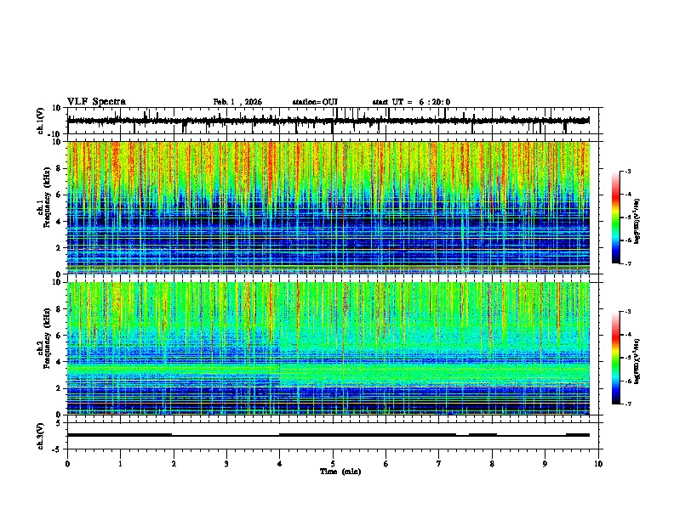Click the "2" kHz tick of ch.1 spectrogram
This screenshot has width=674, height=520.
60,247
